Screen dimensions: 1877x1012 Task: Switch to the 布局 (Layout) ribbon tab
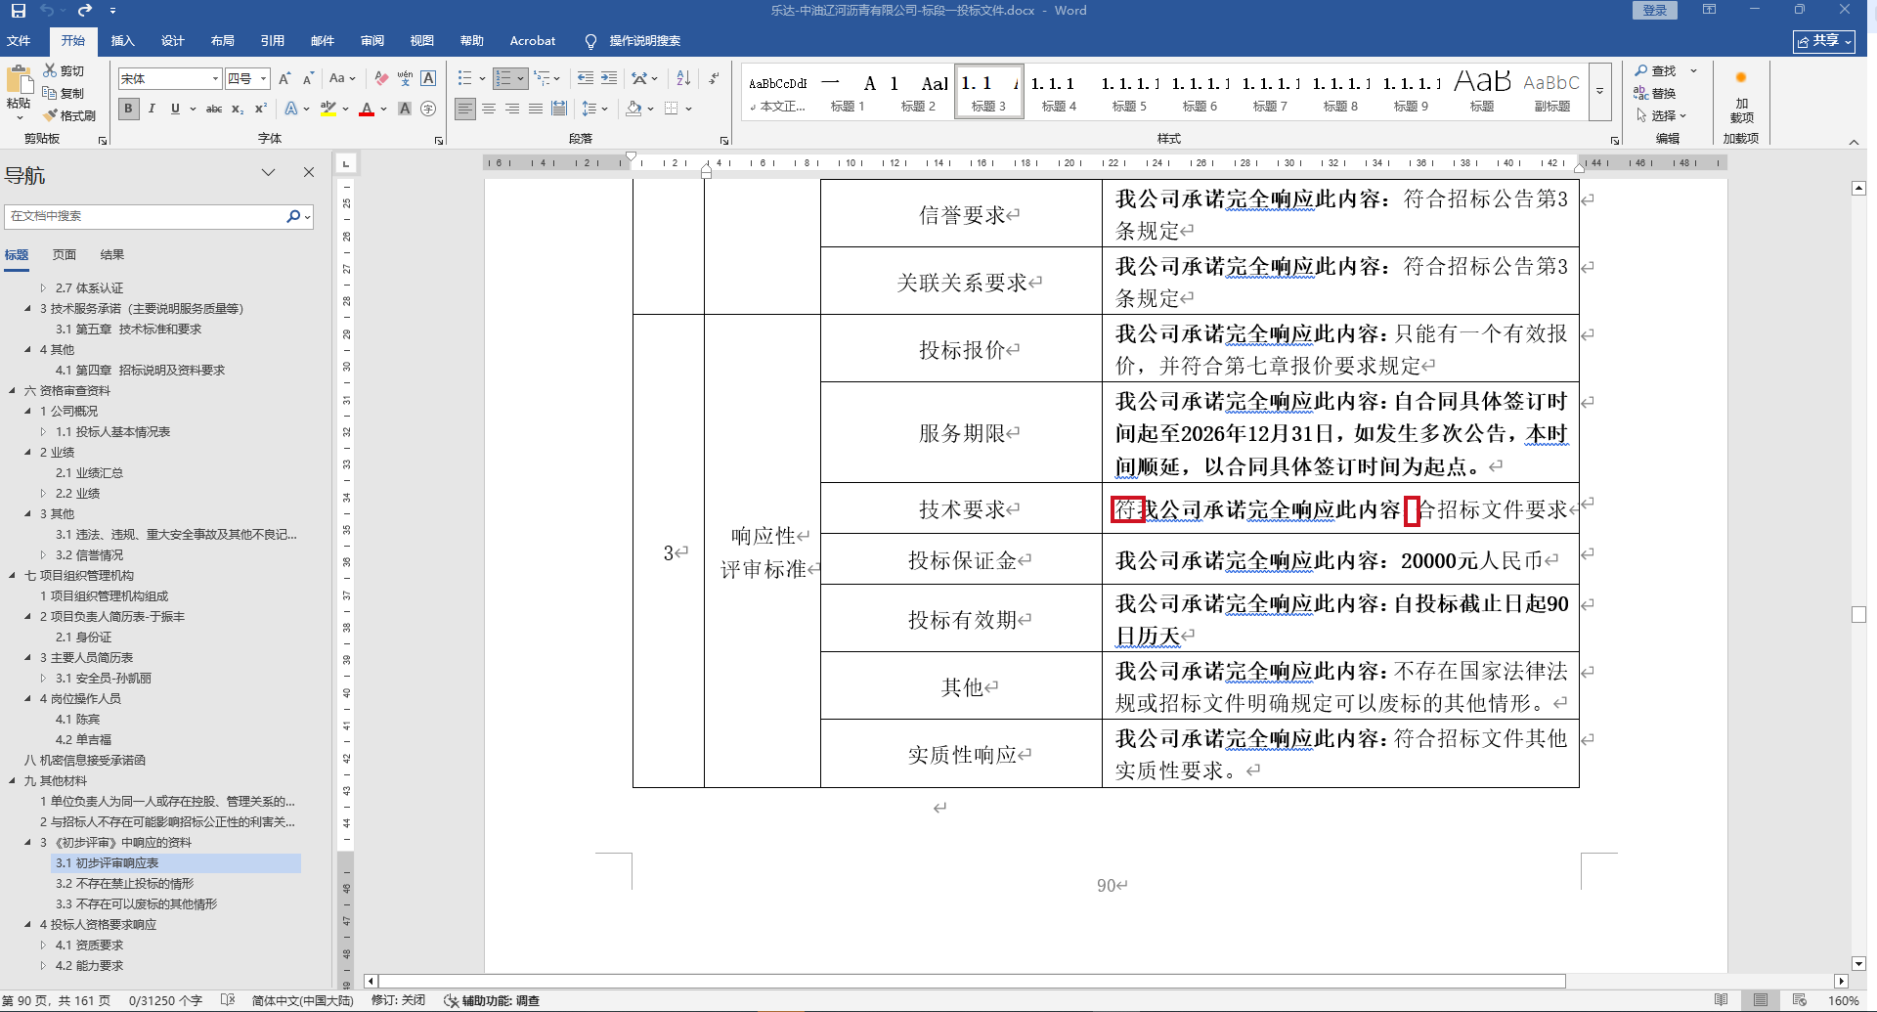pyautogui.click(x=223, y=41)
